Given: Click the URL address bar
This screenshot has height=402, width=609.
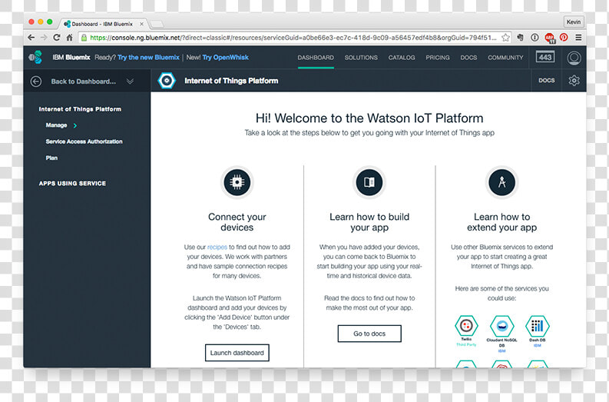Looking at the screenshot, I should 293,38.
